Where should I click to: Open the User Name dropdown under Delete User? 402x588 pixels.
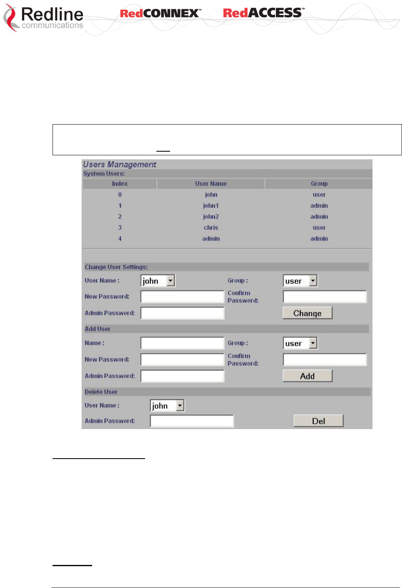click(x=167, y=406)
